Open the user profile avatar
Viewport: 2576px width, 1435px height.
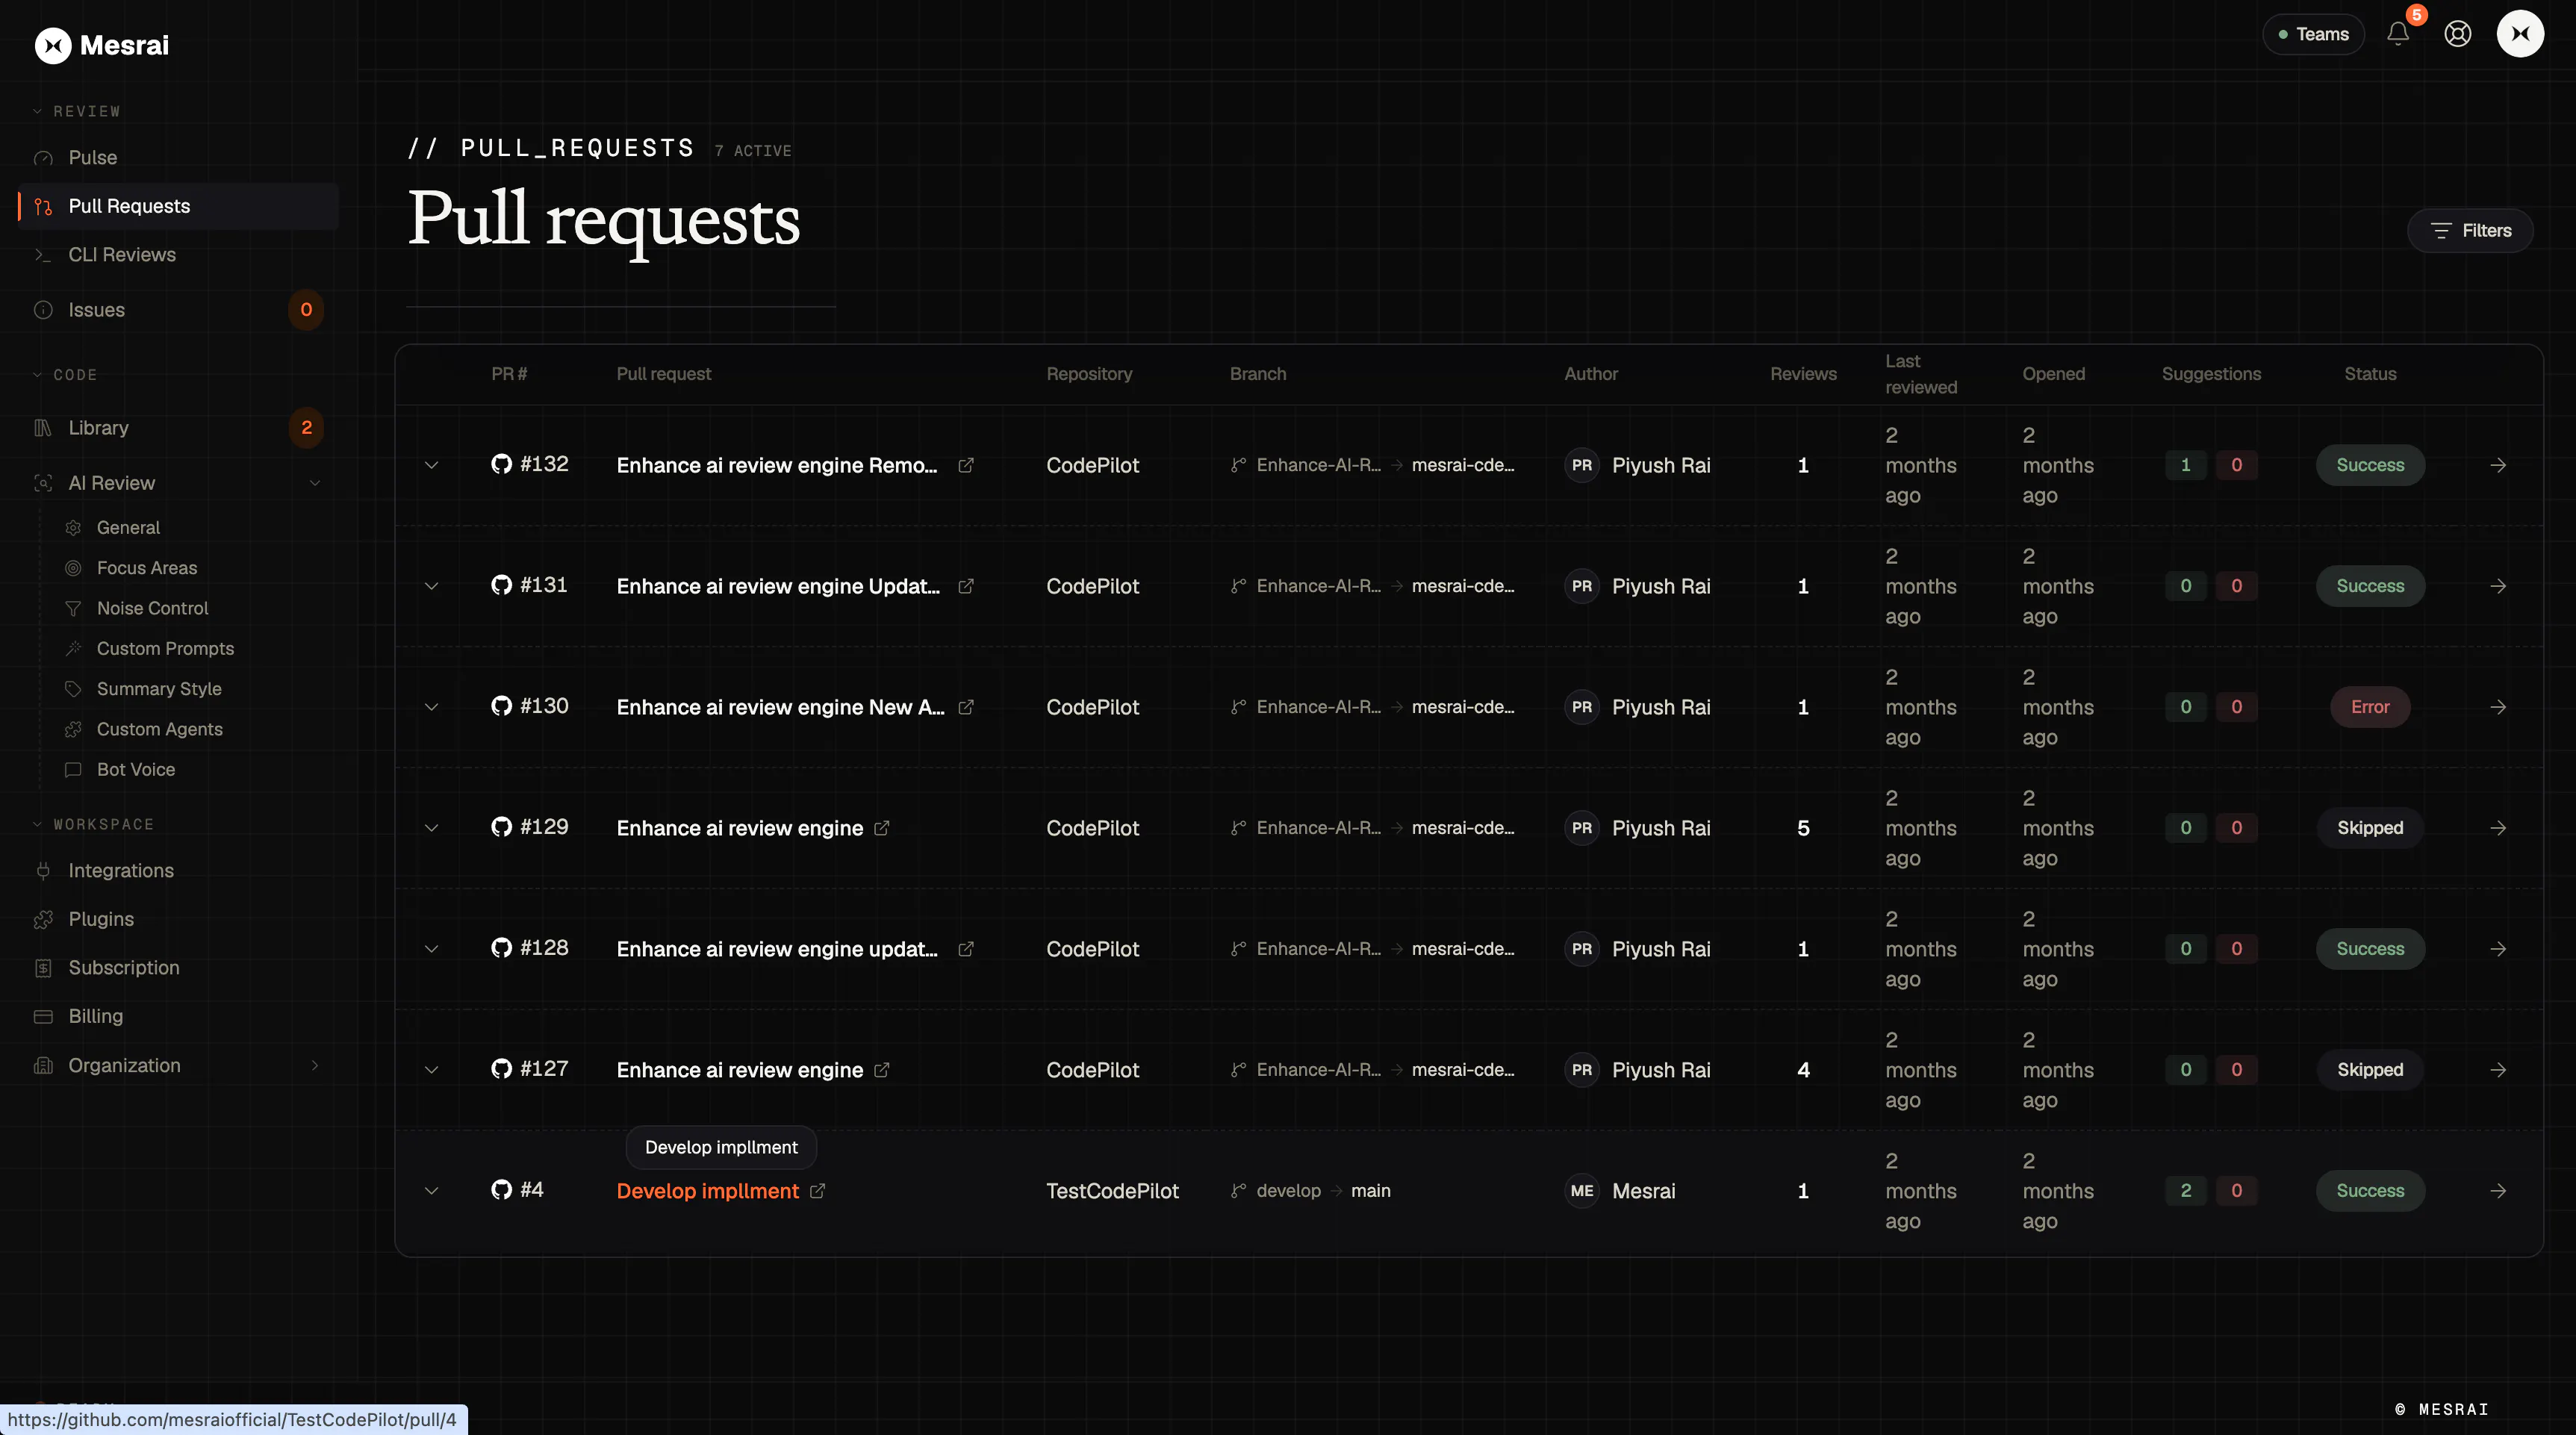pyautogui.click(x=2520, y=34)
